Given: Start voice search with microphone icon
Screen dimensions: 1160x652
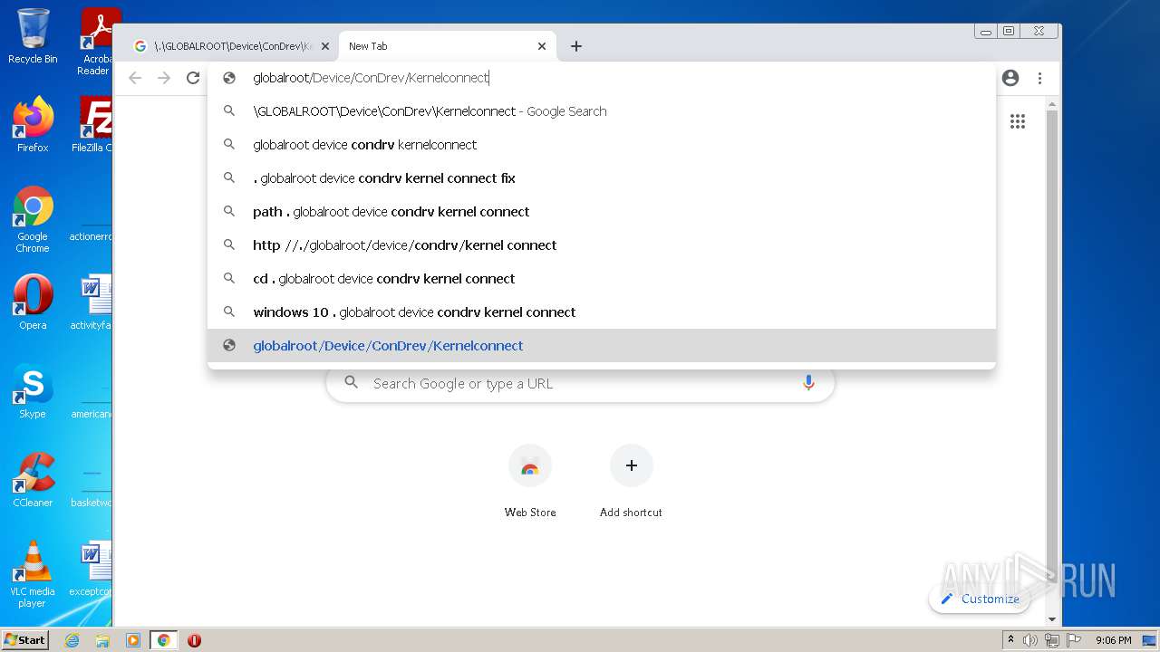Looking at the screenshot, I should 808,383.
